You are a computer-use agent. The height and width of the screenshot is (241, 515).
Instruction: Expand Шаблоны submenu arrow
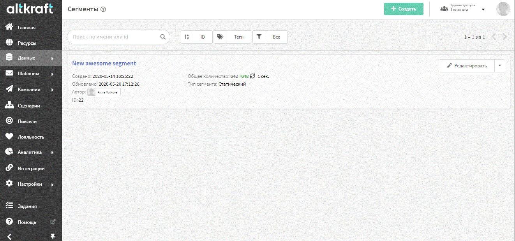coord(52,74)
